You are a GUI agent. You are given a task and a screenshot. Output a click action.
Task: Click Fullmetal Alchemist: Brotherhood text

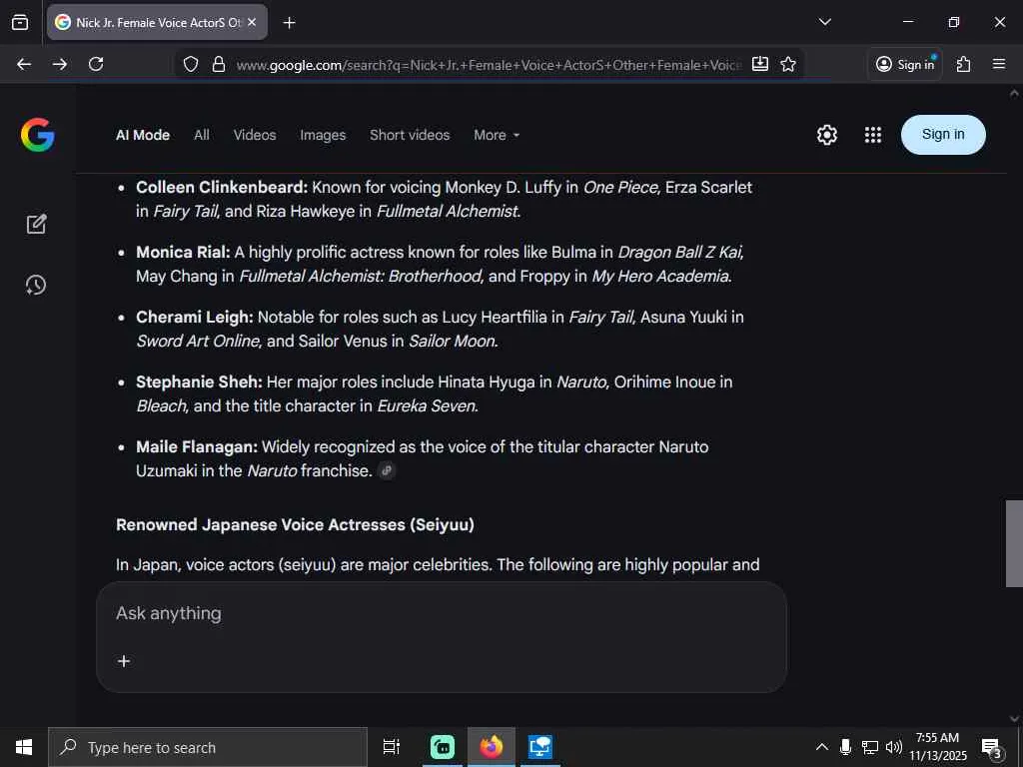point(361,276)
